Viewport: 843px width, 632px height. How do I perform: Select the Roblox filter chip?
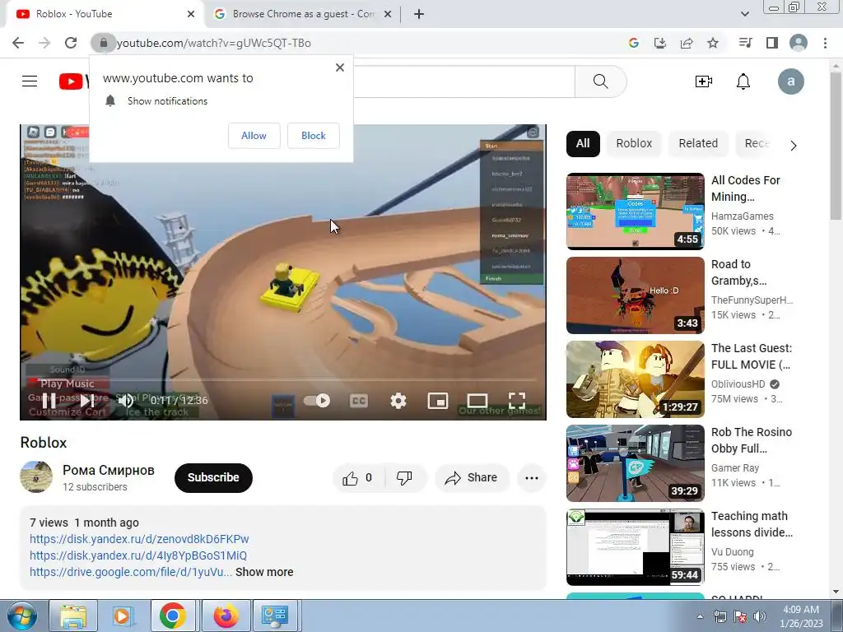point(634,143)
